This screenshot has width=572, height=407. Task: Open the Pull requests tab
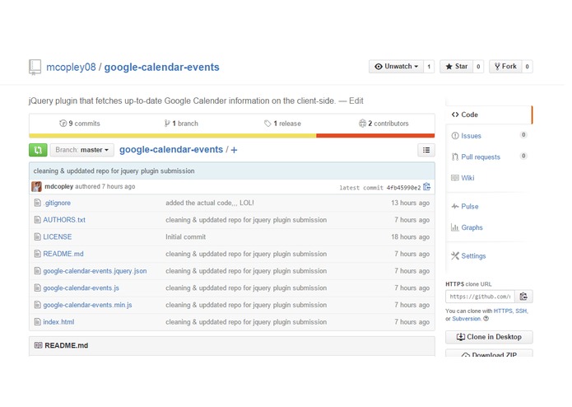tap(489, 157)
